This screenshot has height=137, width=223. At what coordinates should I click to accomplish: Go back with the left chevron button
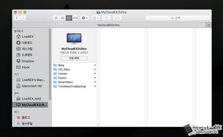[x=17, y=18]
